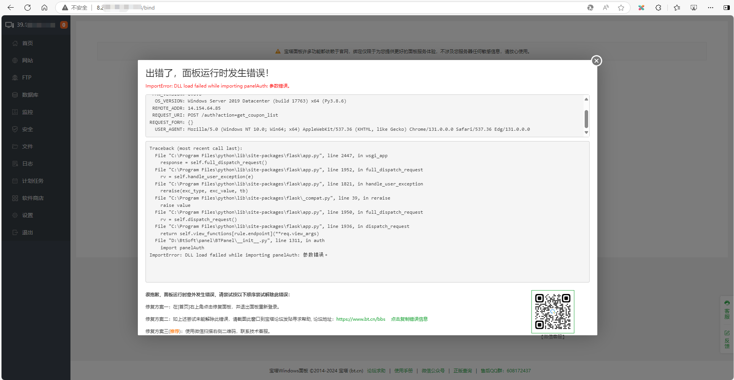Click the 售后QQ群: 608172437 footer link
The height and width of the screenshot is (380, 734).
(505, 371)
